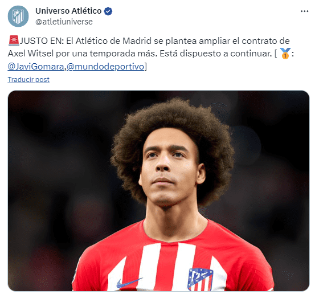Click the words JUSTO EN in post
This screenshot has width=315, height=294.
click(42, 41)
